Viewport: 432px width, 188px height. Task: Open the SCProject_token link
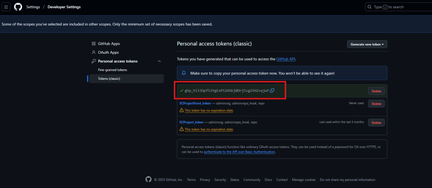pyautogui.click(x=191, y=122)
